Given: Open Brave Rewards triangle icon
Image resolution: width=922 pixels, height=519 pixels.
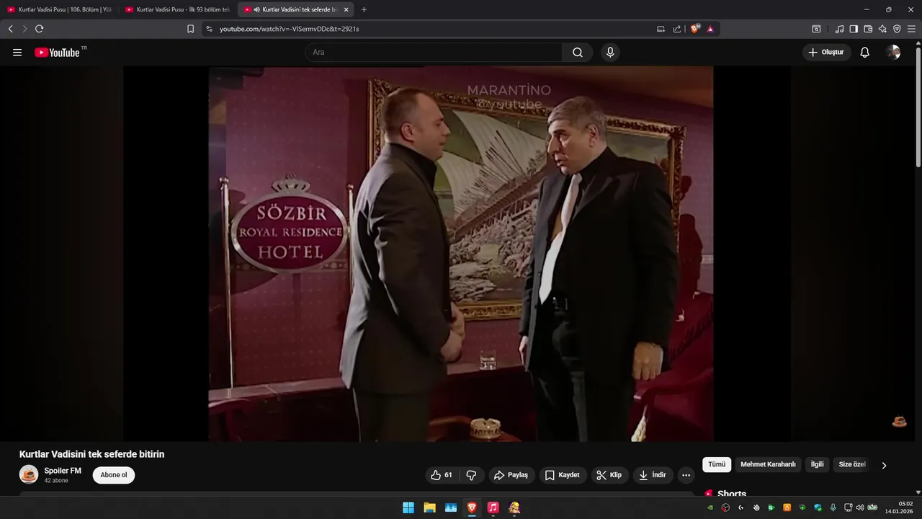Looking at the screenshot, I should point(710,29).
